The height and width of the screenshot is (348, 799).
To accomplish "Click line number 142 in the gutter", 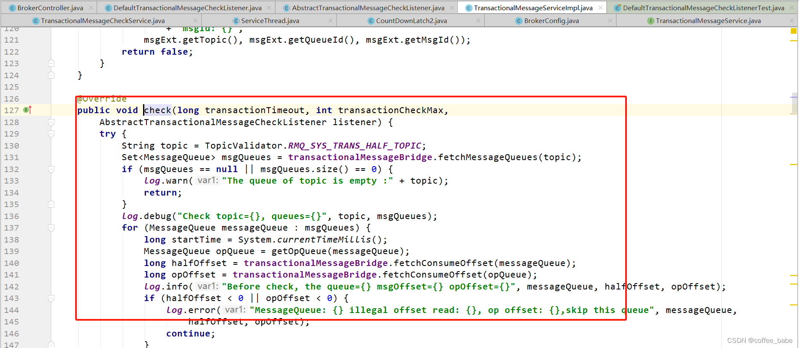I will pos(12,287).
